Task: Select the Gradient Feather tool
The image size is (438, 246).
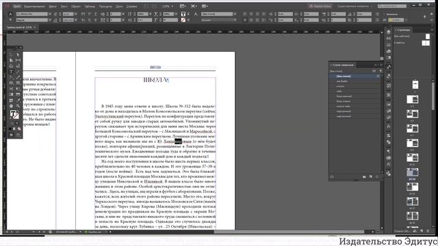Action: pos(18,94)
